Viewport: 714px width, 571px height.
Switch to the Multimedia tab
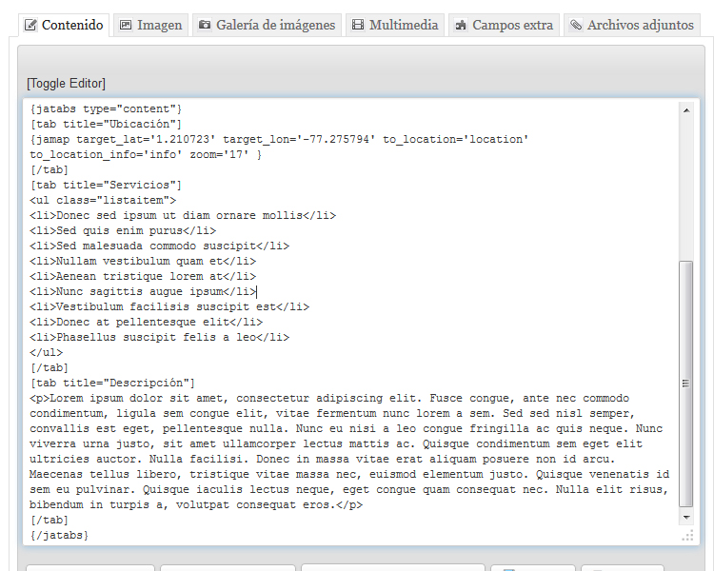(x=395, y=25)
